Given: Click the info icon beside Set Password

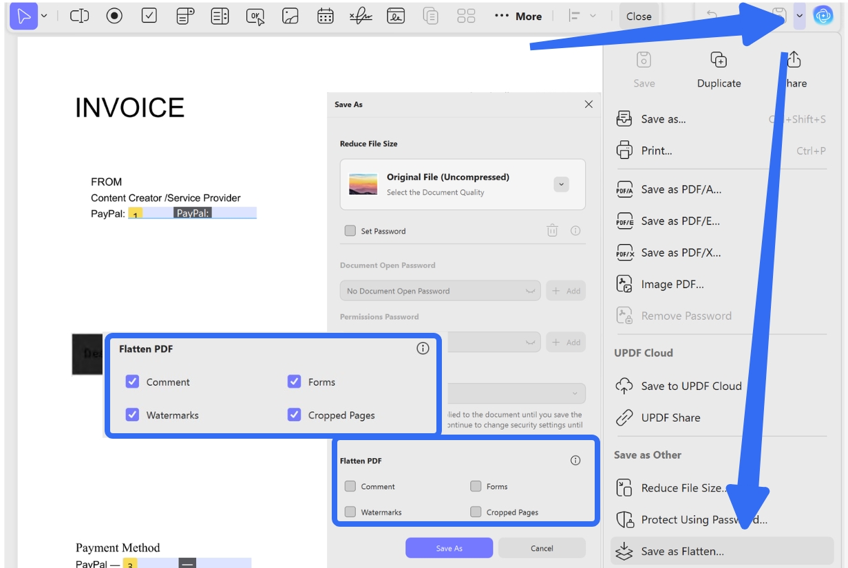Looking at the screenshot, I should click(575, 231).
